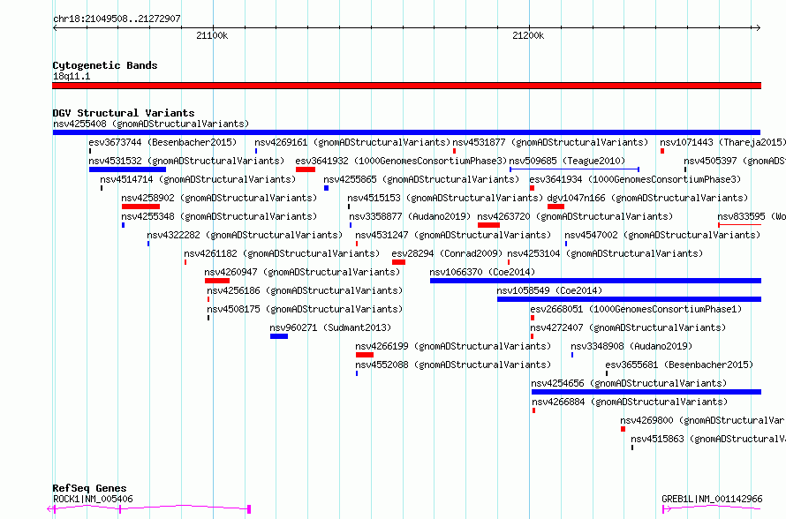Click nsv4256186 variant label
This screenshot has width=786, height=519.
(305, 290)
